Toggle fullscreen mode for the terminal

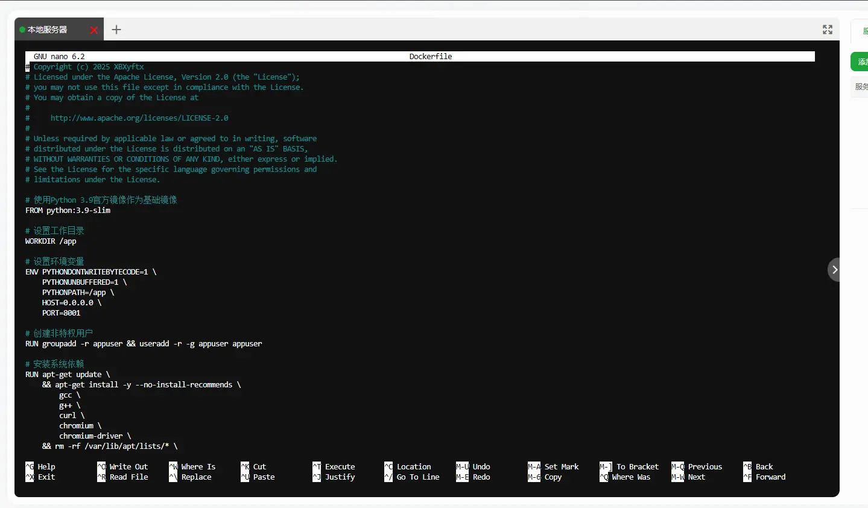[x=827, y=30]
